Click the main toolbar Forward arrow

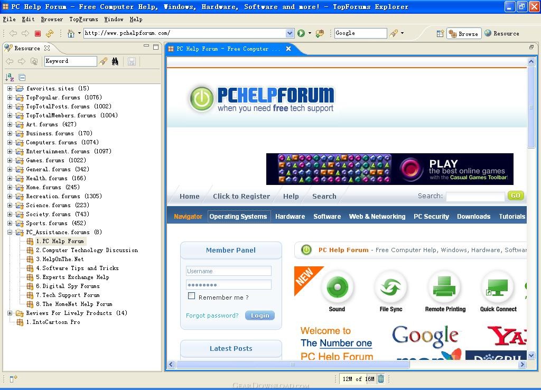click(x=25, y=33)
